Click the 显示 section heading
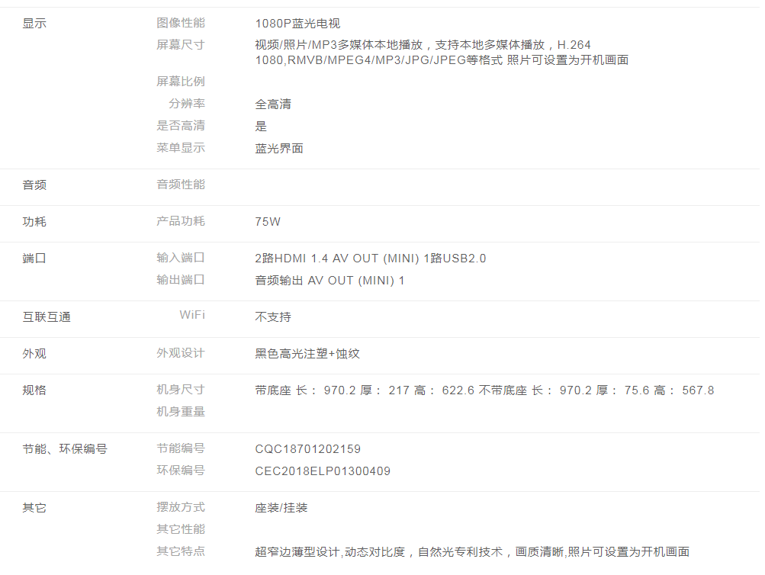 [34, 24]
